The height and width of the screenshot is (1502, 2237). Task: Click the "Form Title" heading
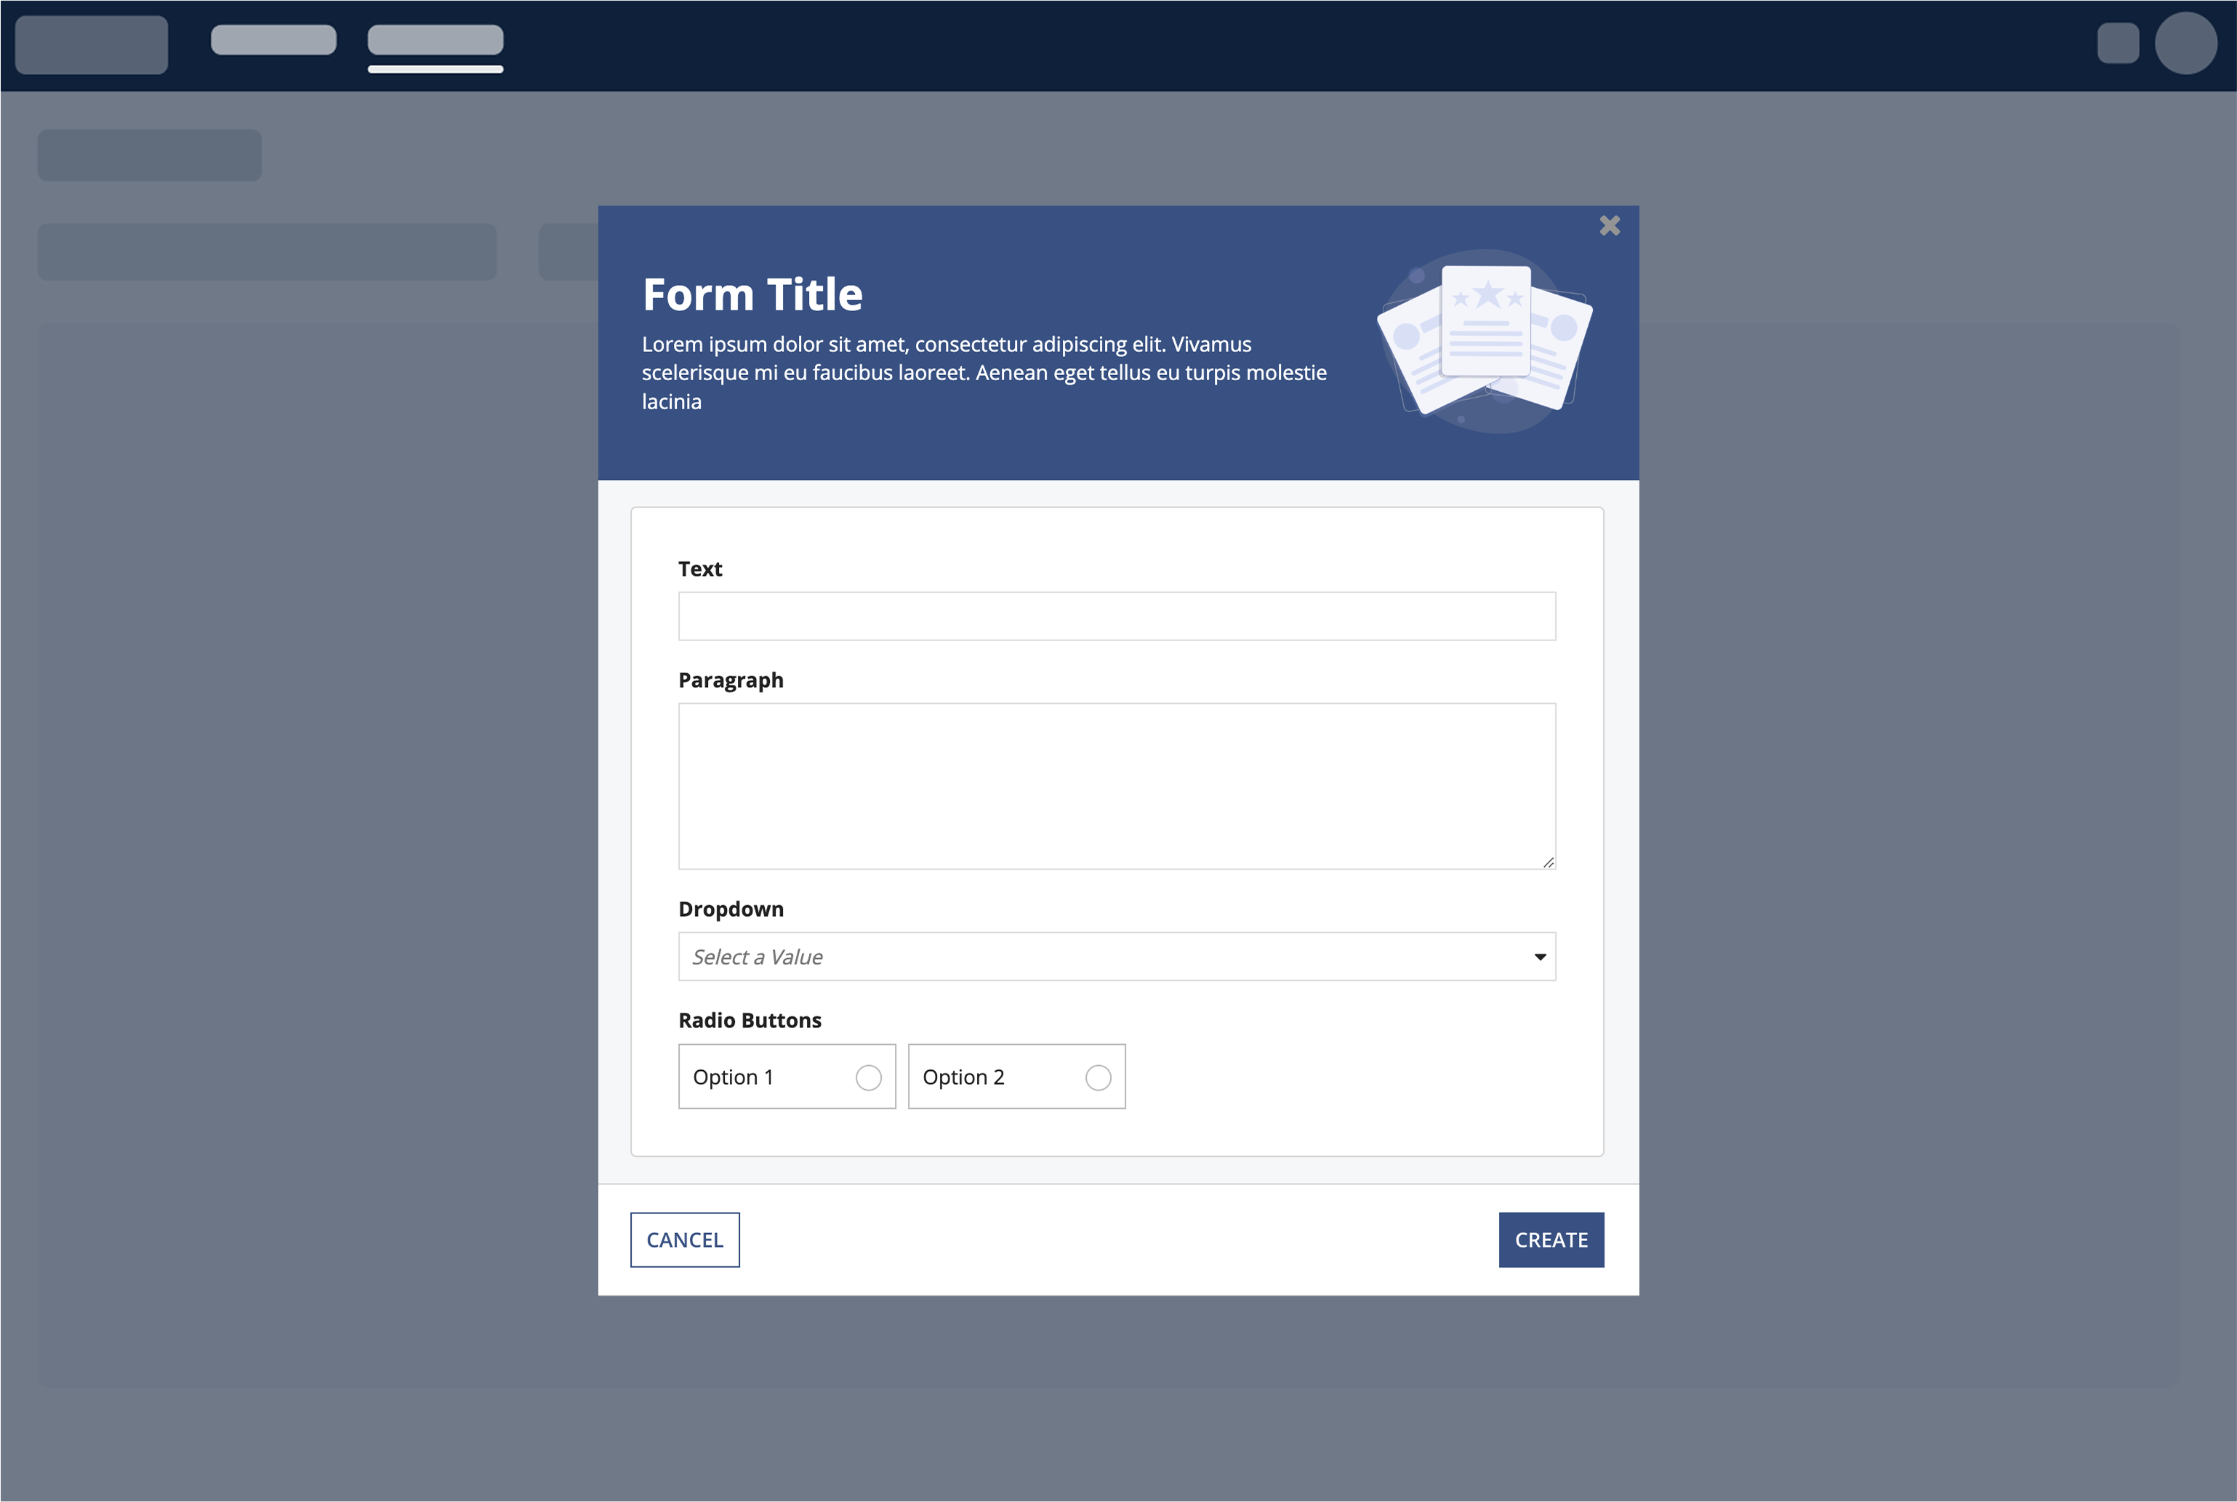click(x=752, y=295)
